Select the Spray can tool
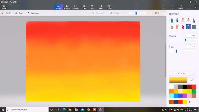This screenshot has height=112, width=199. (x=188, y=27)
